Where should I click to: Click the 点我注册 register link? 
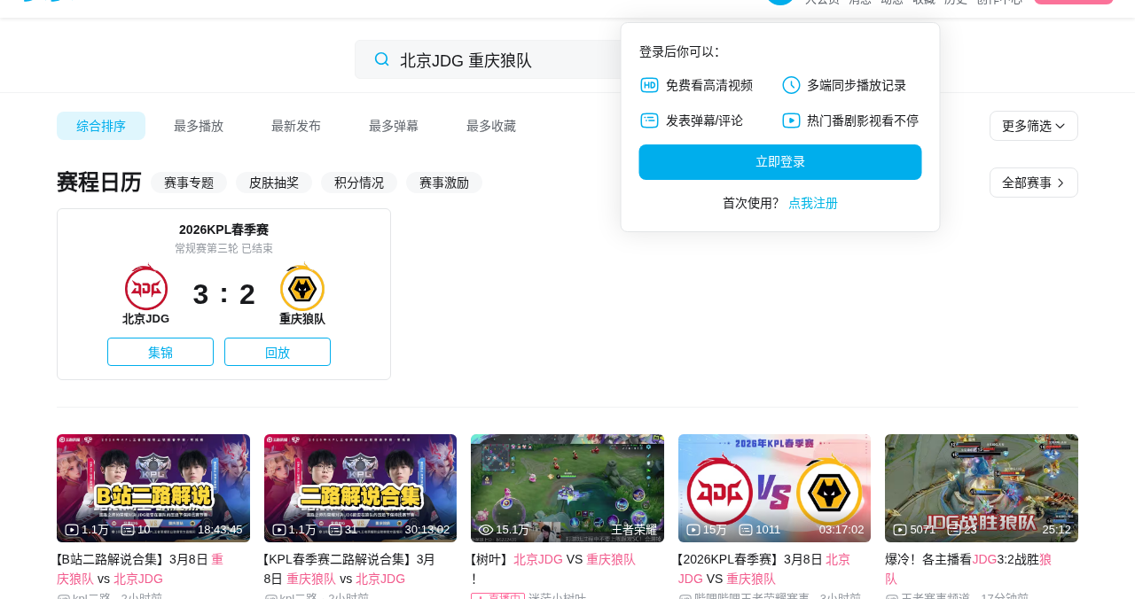812,203
